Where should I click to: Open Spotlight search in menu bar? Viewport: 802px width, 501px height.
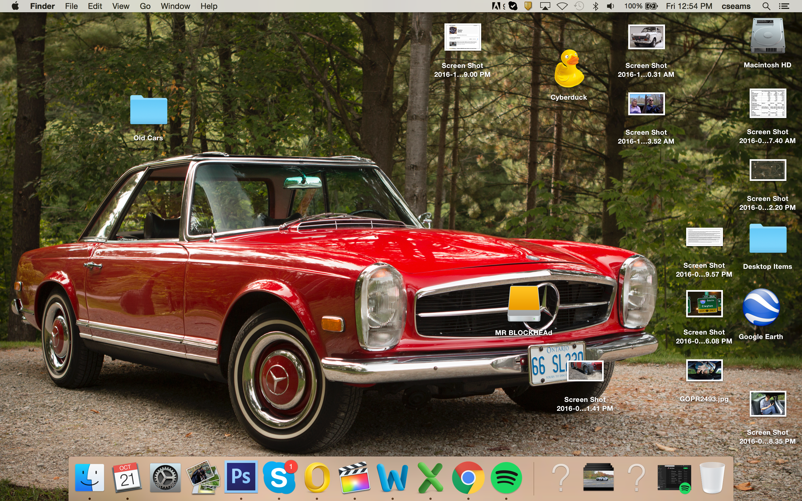point(766,6)
